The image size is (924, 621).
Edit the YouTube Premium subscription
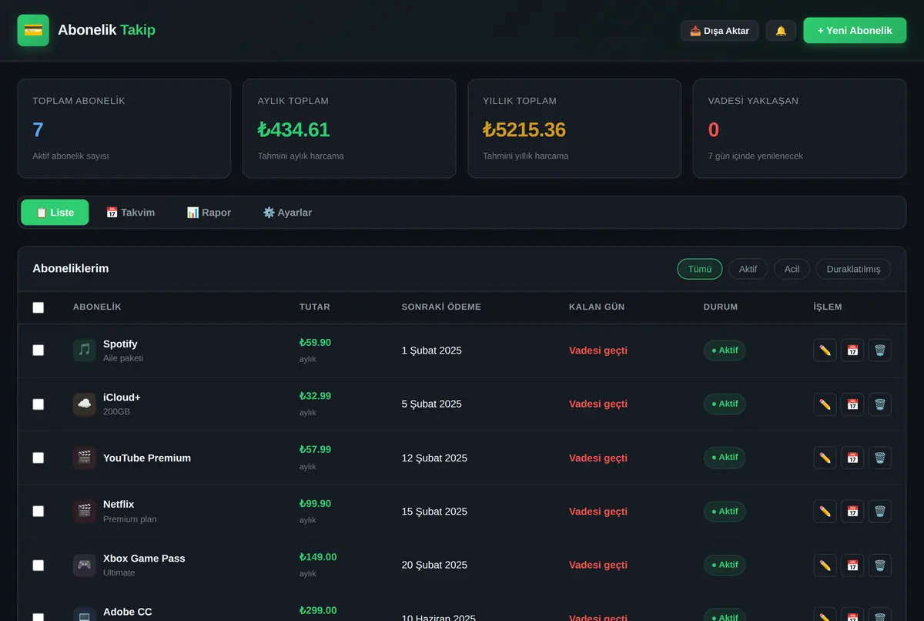(825, 458)
